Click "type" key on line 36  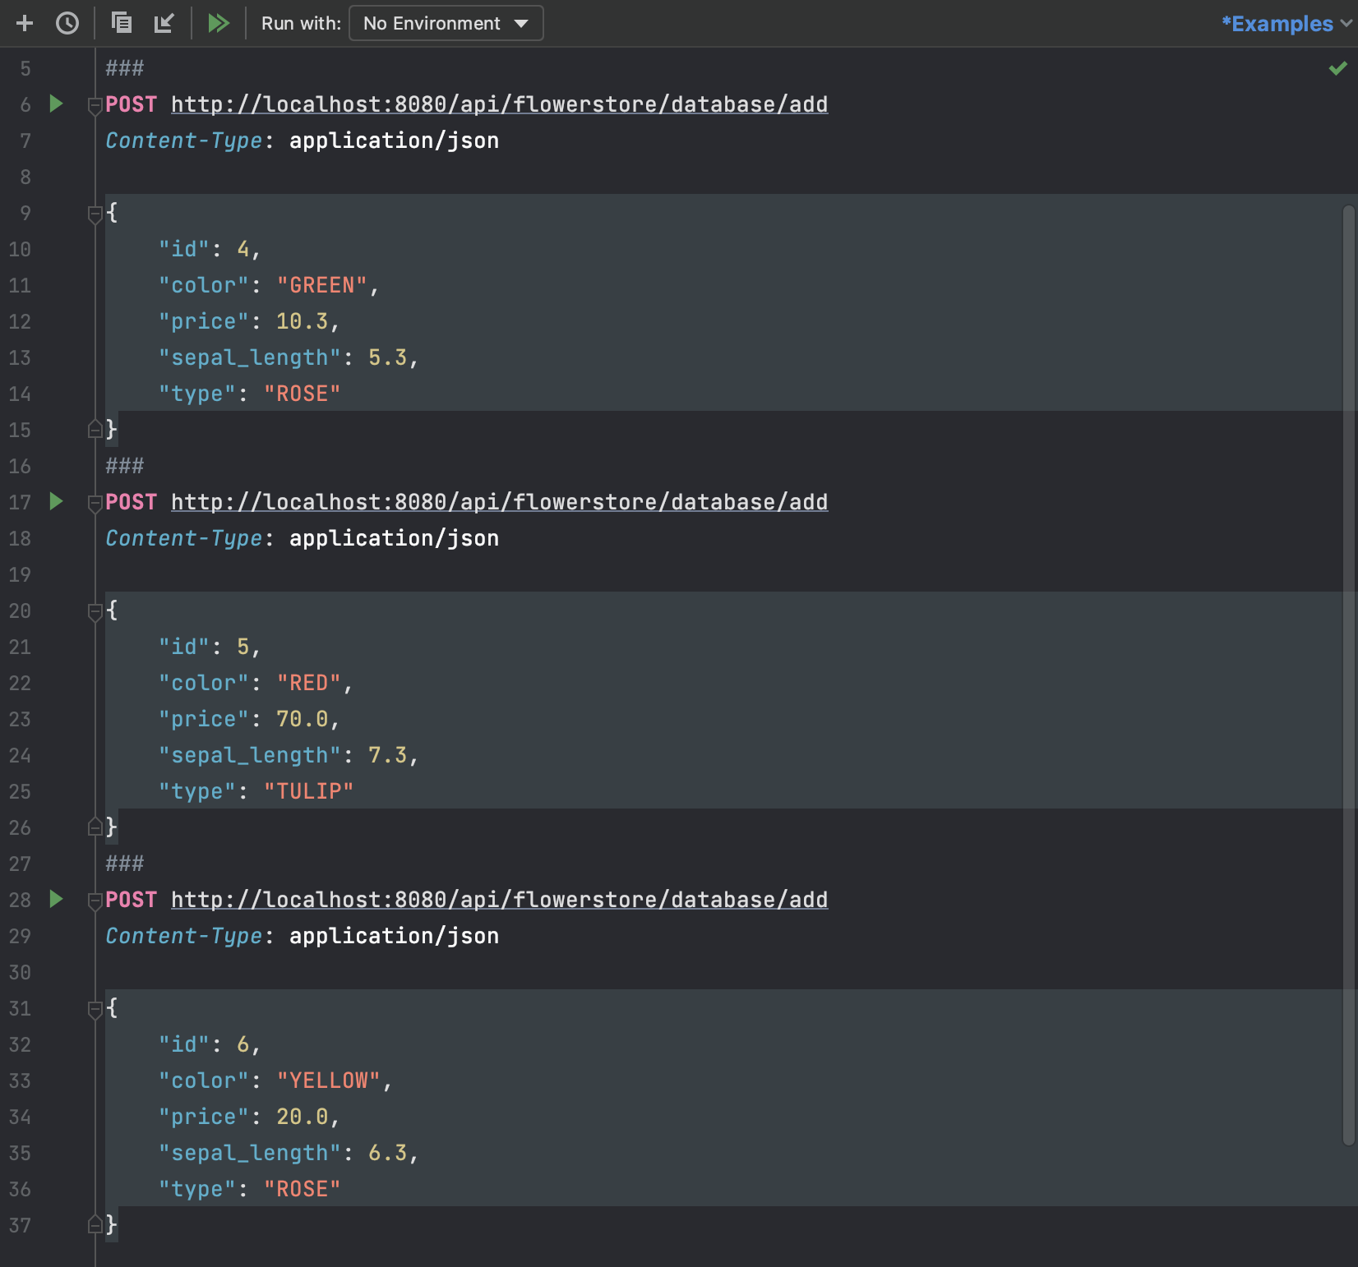click(197, 1189)
